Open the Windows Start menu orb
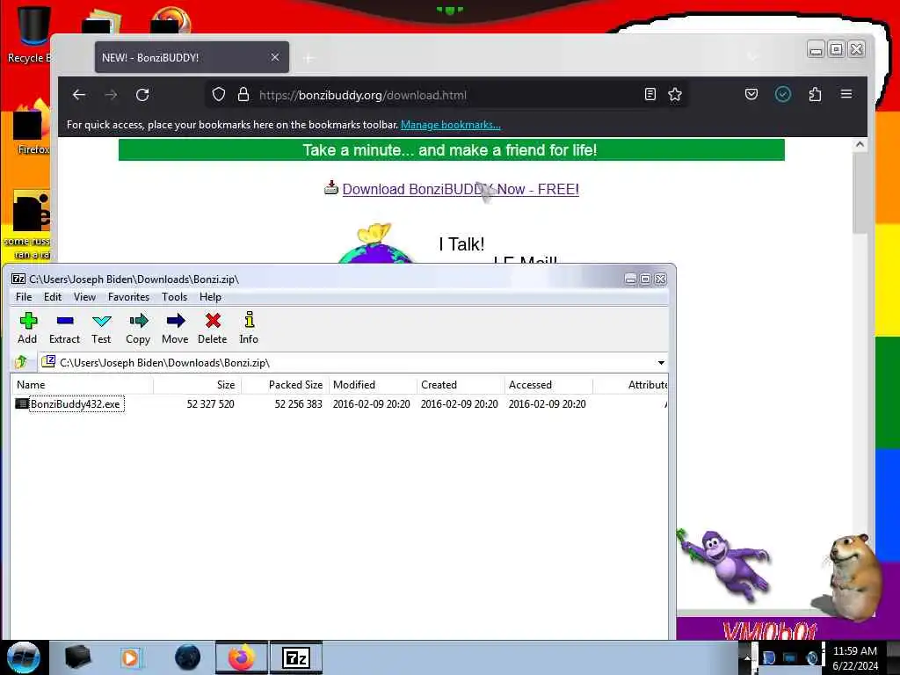 click(x=23, y=657)
